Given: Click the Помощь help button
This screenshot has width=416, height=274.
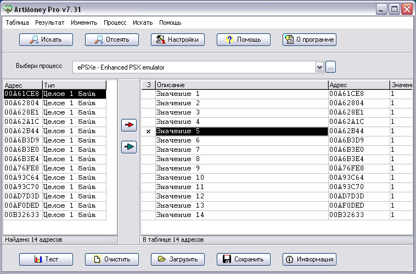Looking at the screenshot, I should pyautogui.click(x=244, y=40).
